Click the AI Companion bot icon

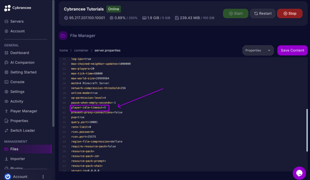pos(6,63)
